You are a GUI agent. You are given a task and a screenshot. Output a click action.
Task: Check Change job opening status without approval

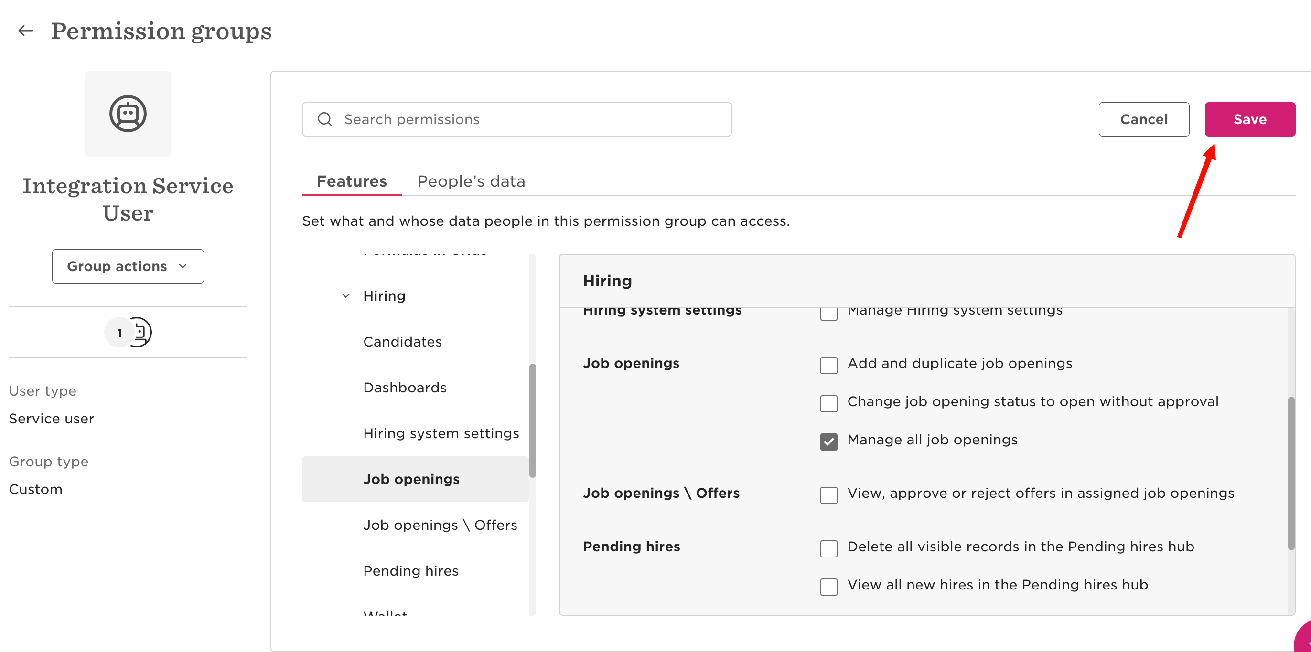tap(828, 403)
